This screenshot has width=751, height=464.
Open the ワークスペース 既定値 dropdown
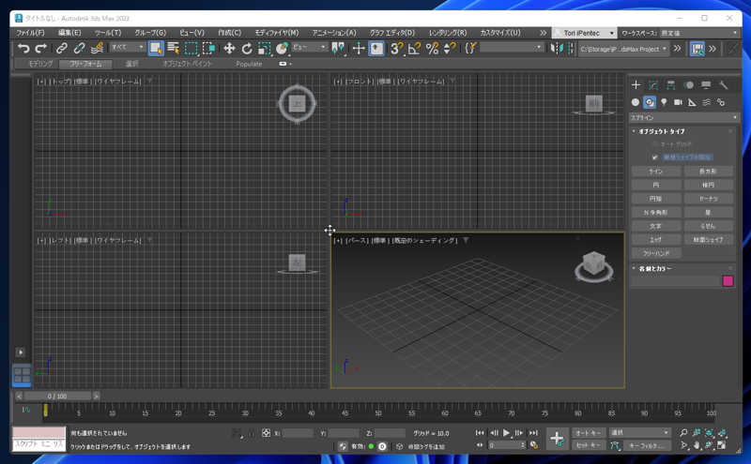point(699,33)
